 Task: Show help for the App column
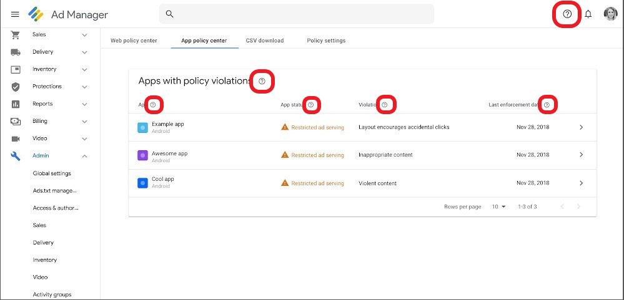pos(153,105)
